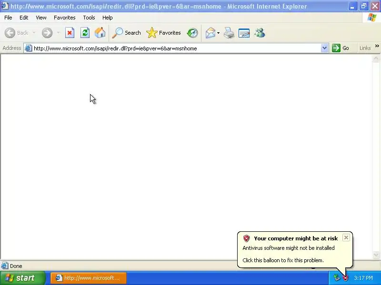Click the 3:17 PM system clock
Image resolution: width=381 pixels, height=285 pixels.
[x=363, y=278]
